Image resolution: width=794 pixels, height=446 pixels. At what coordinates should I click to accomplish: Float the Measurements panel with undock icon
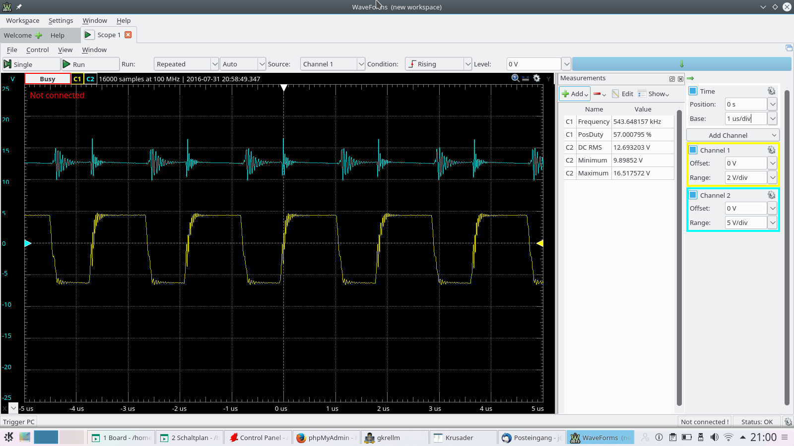672,79
